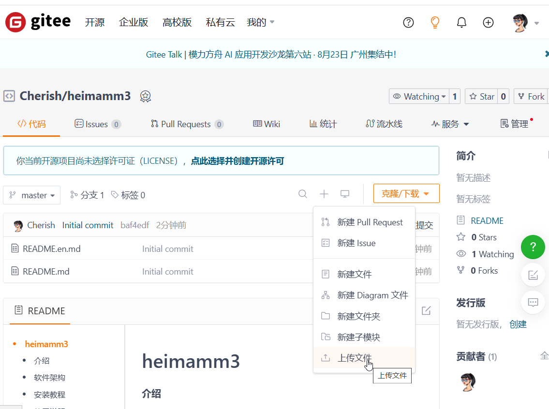549x409 pixels.
Task: Switch to the 代码 tab
Action: pos(31,124)
